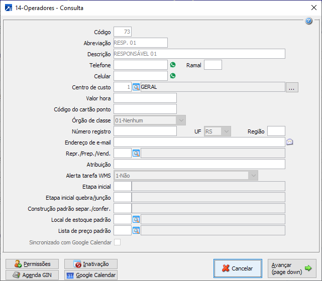Open Local de estoque padrão lookup icon
The height and width of the screenshot is (281, 322).
(x=136, y=219)
